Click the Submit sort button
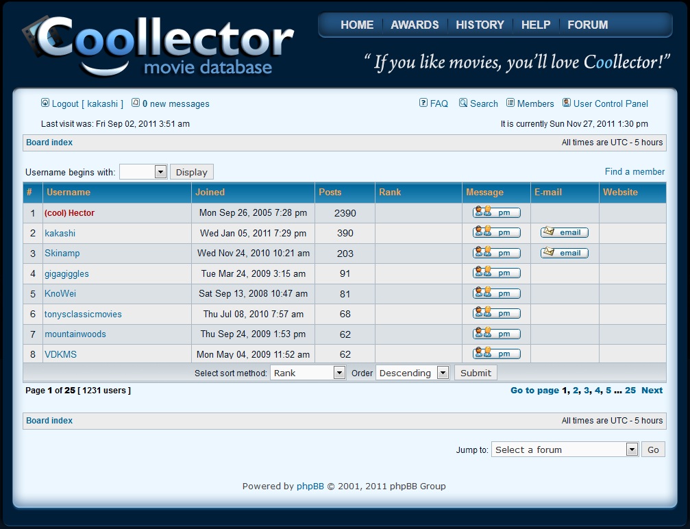The image size is (690, 529). click(476, 373)
